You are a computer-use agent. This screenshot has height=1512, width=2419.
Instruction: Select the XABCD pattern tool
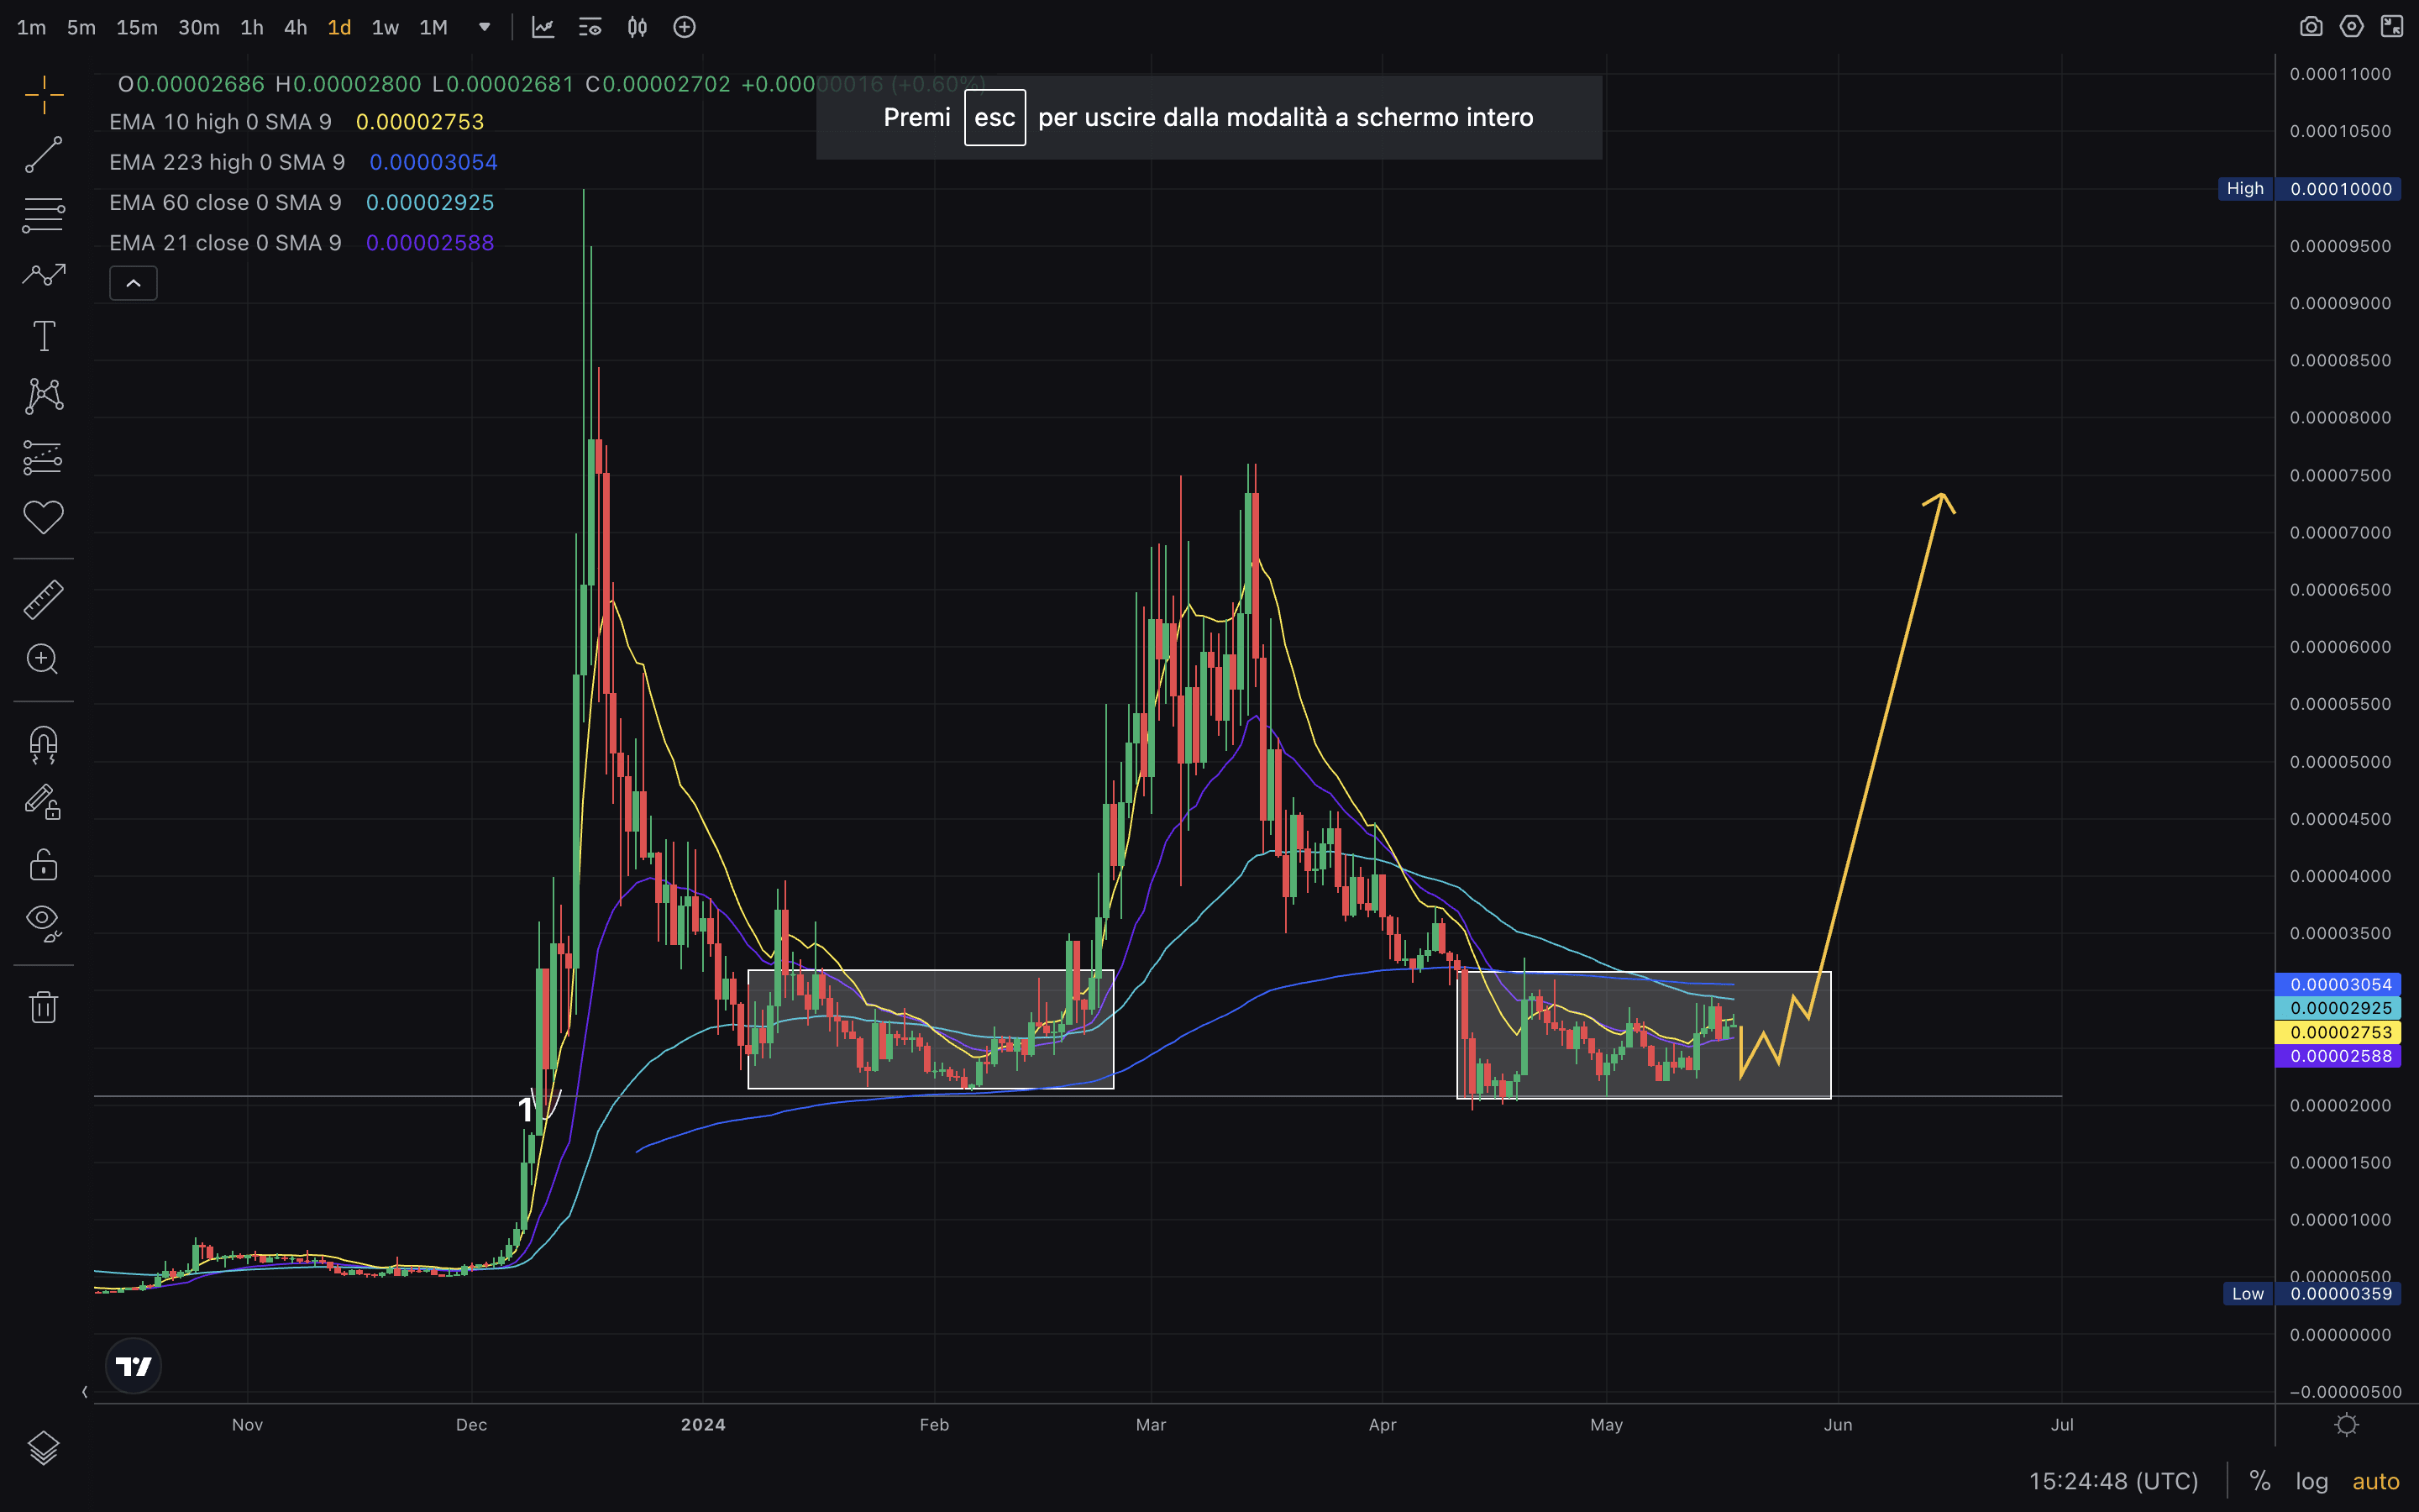[x=43, y=395]
